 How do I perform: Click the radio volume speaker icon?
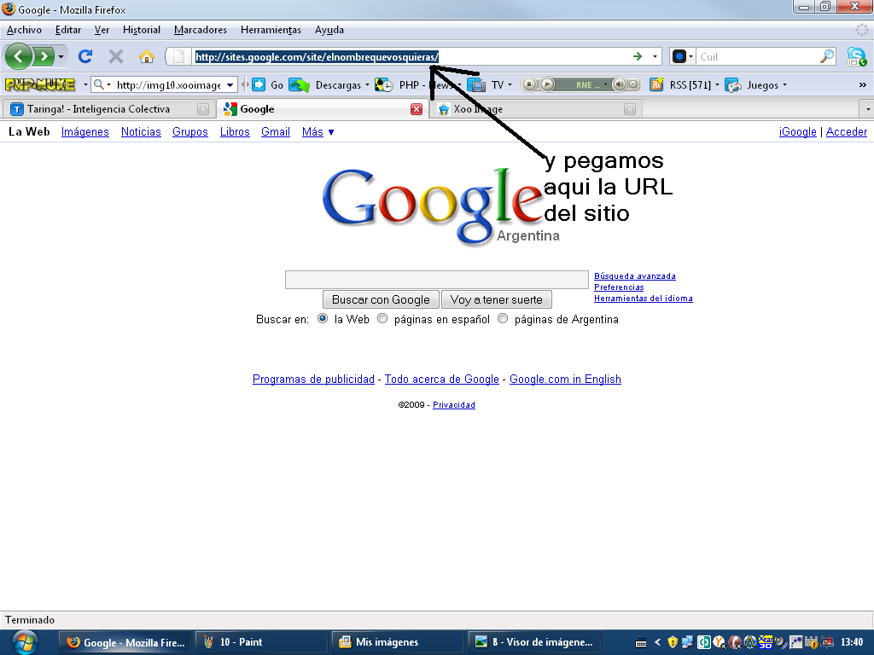pyautogui.click(x=620, y=84)
